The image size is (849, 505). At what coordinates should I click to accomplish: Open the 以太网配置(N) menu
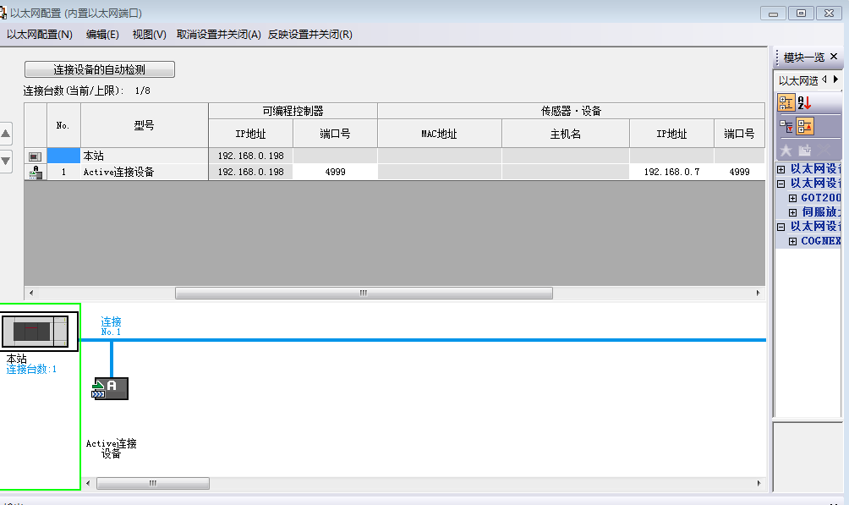pos(40,35)
